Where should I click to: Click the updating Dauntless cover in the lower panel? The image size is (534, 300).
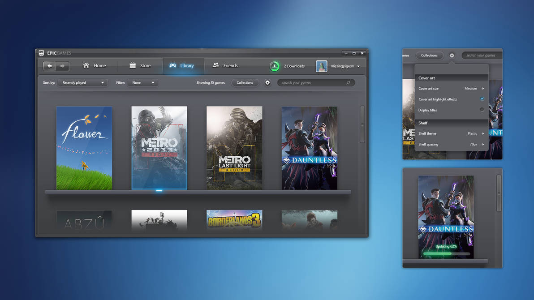click(446, 217)
